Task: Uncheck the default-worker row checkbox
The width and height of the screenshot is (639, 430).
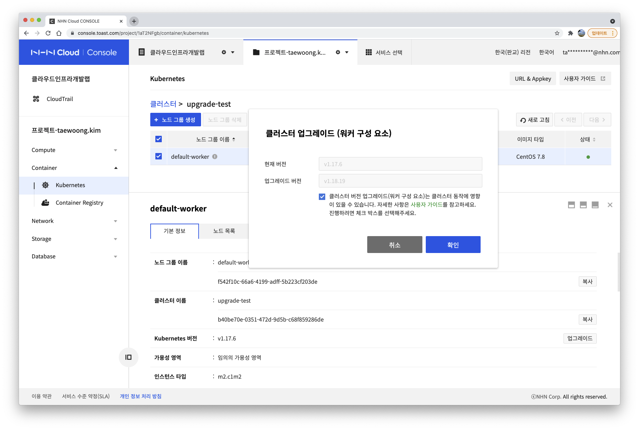Action: click(x=158, y=156)
